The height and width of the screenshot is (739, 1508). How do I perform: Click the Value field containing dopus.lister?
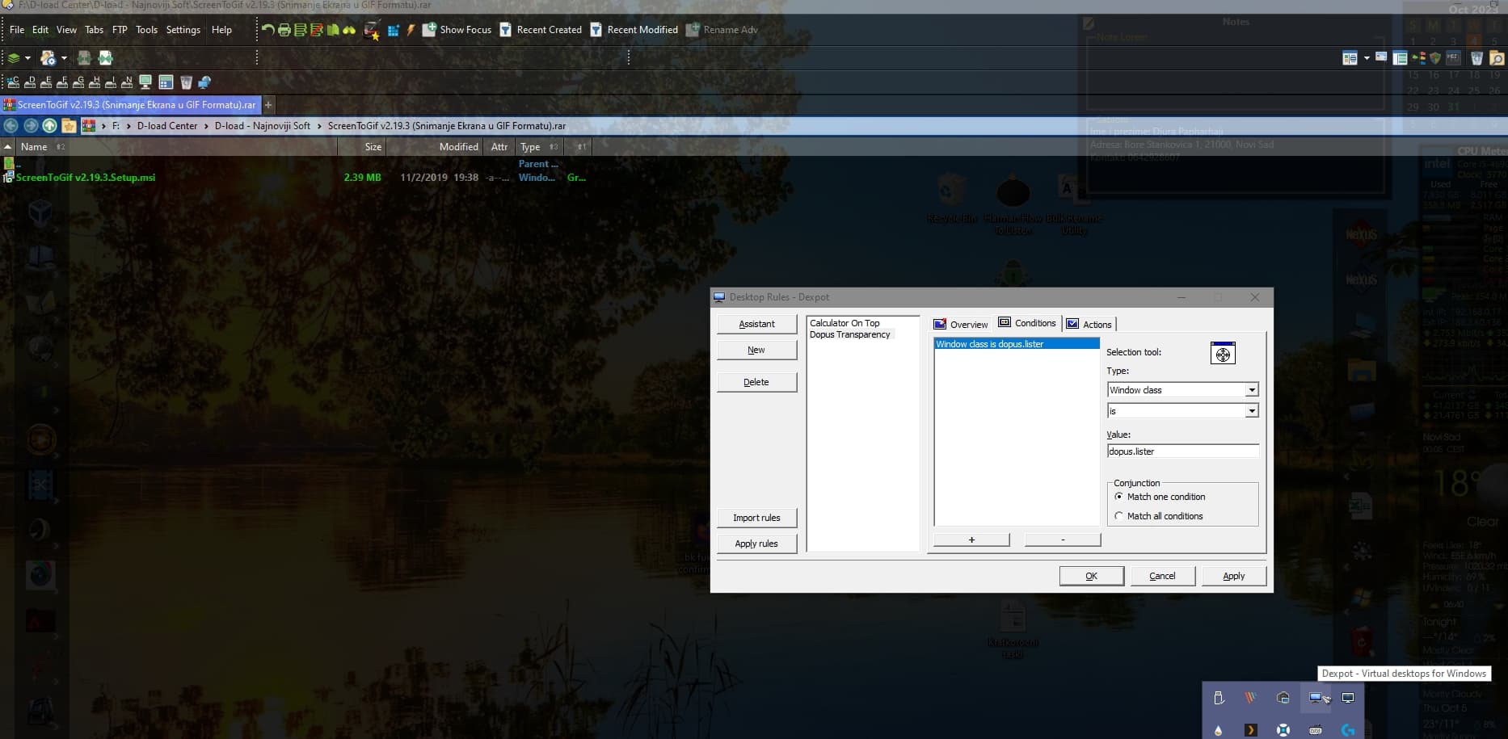pos(1182,451)
